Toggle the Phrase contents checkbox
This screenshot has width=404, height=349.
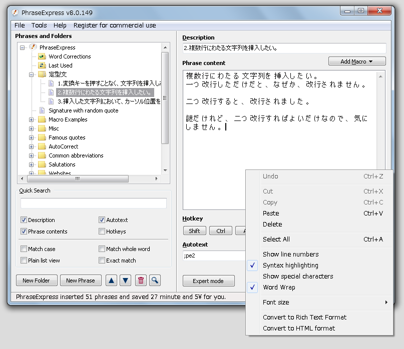point(24,231)
